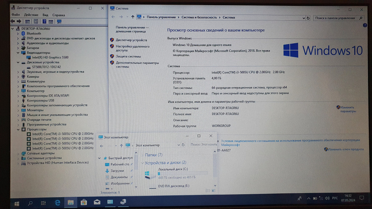372x209 pixels.
Task: Click the Системные устройства icon
Action: click(23, 158)
